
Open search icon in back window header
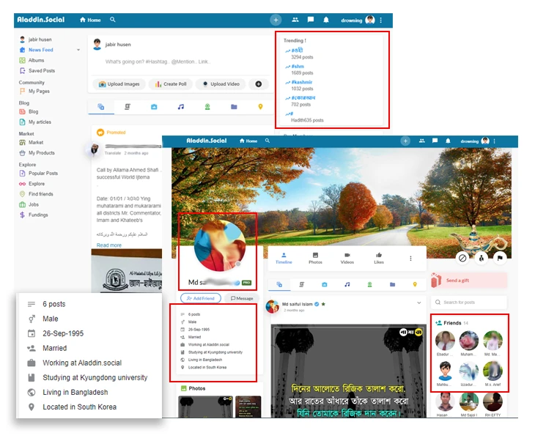click(113, 20)
